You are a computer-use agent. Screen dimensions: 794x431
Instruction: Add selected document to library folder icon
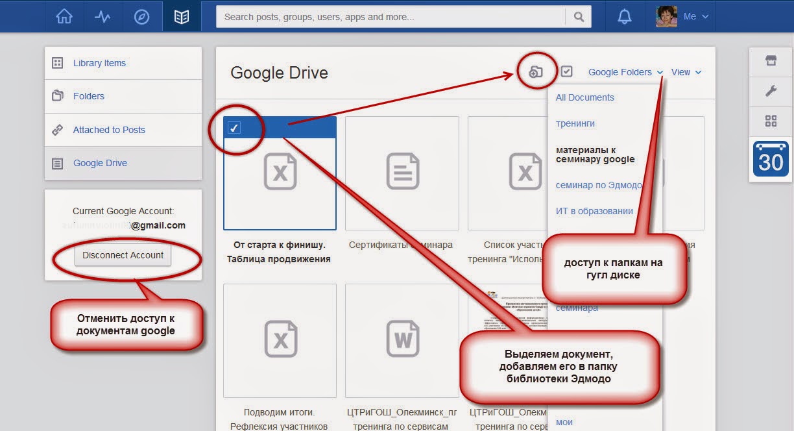[x=536, y=72]
